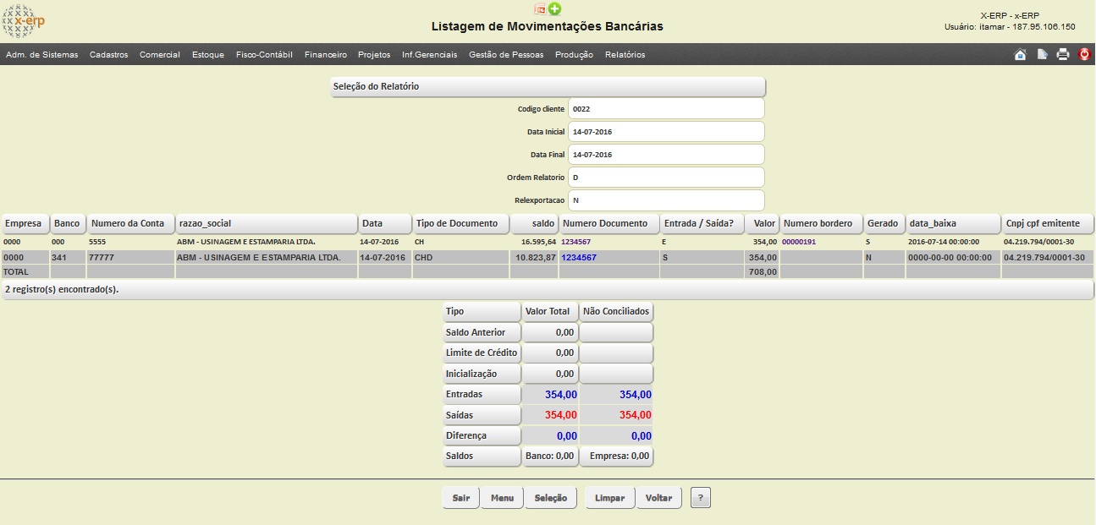Click account number 77777
This screenshot has height=525, width=1096.
102,257
